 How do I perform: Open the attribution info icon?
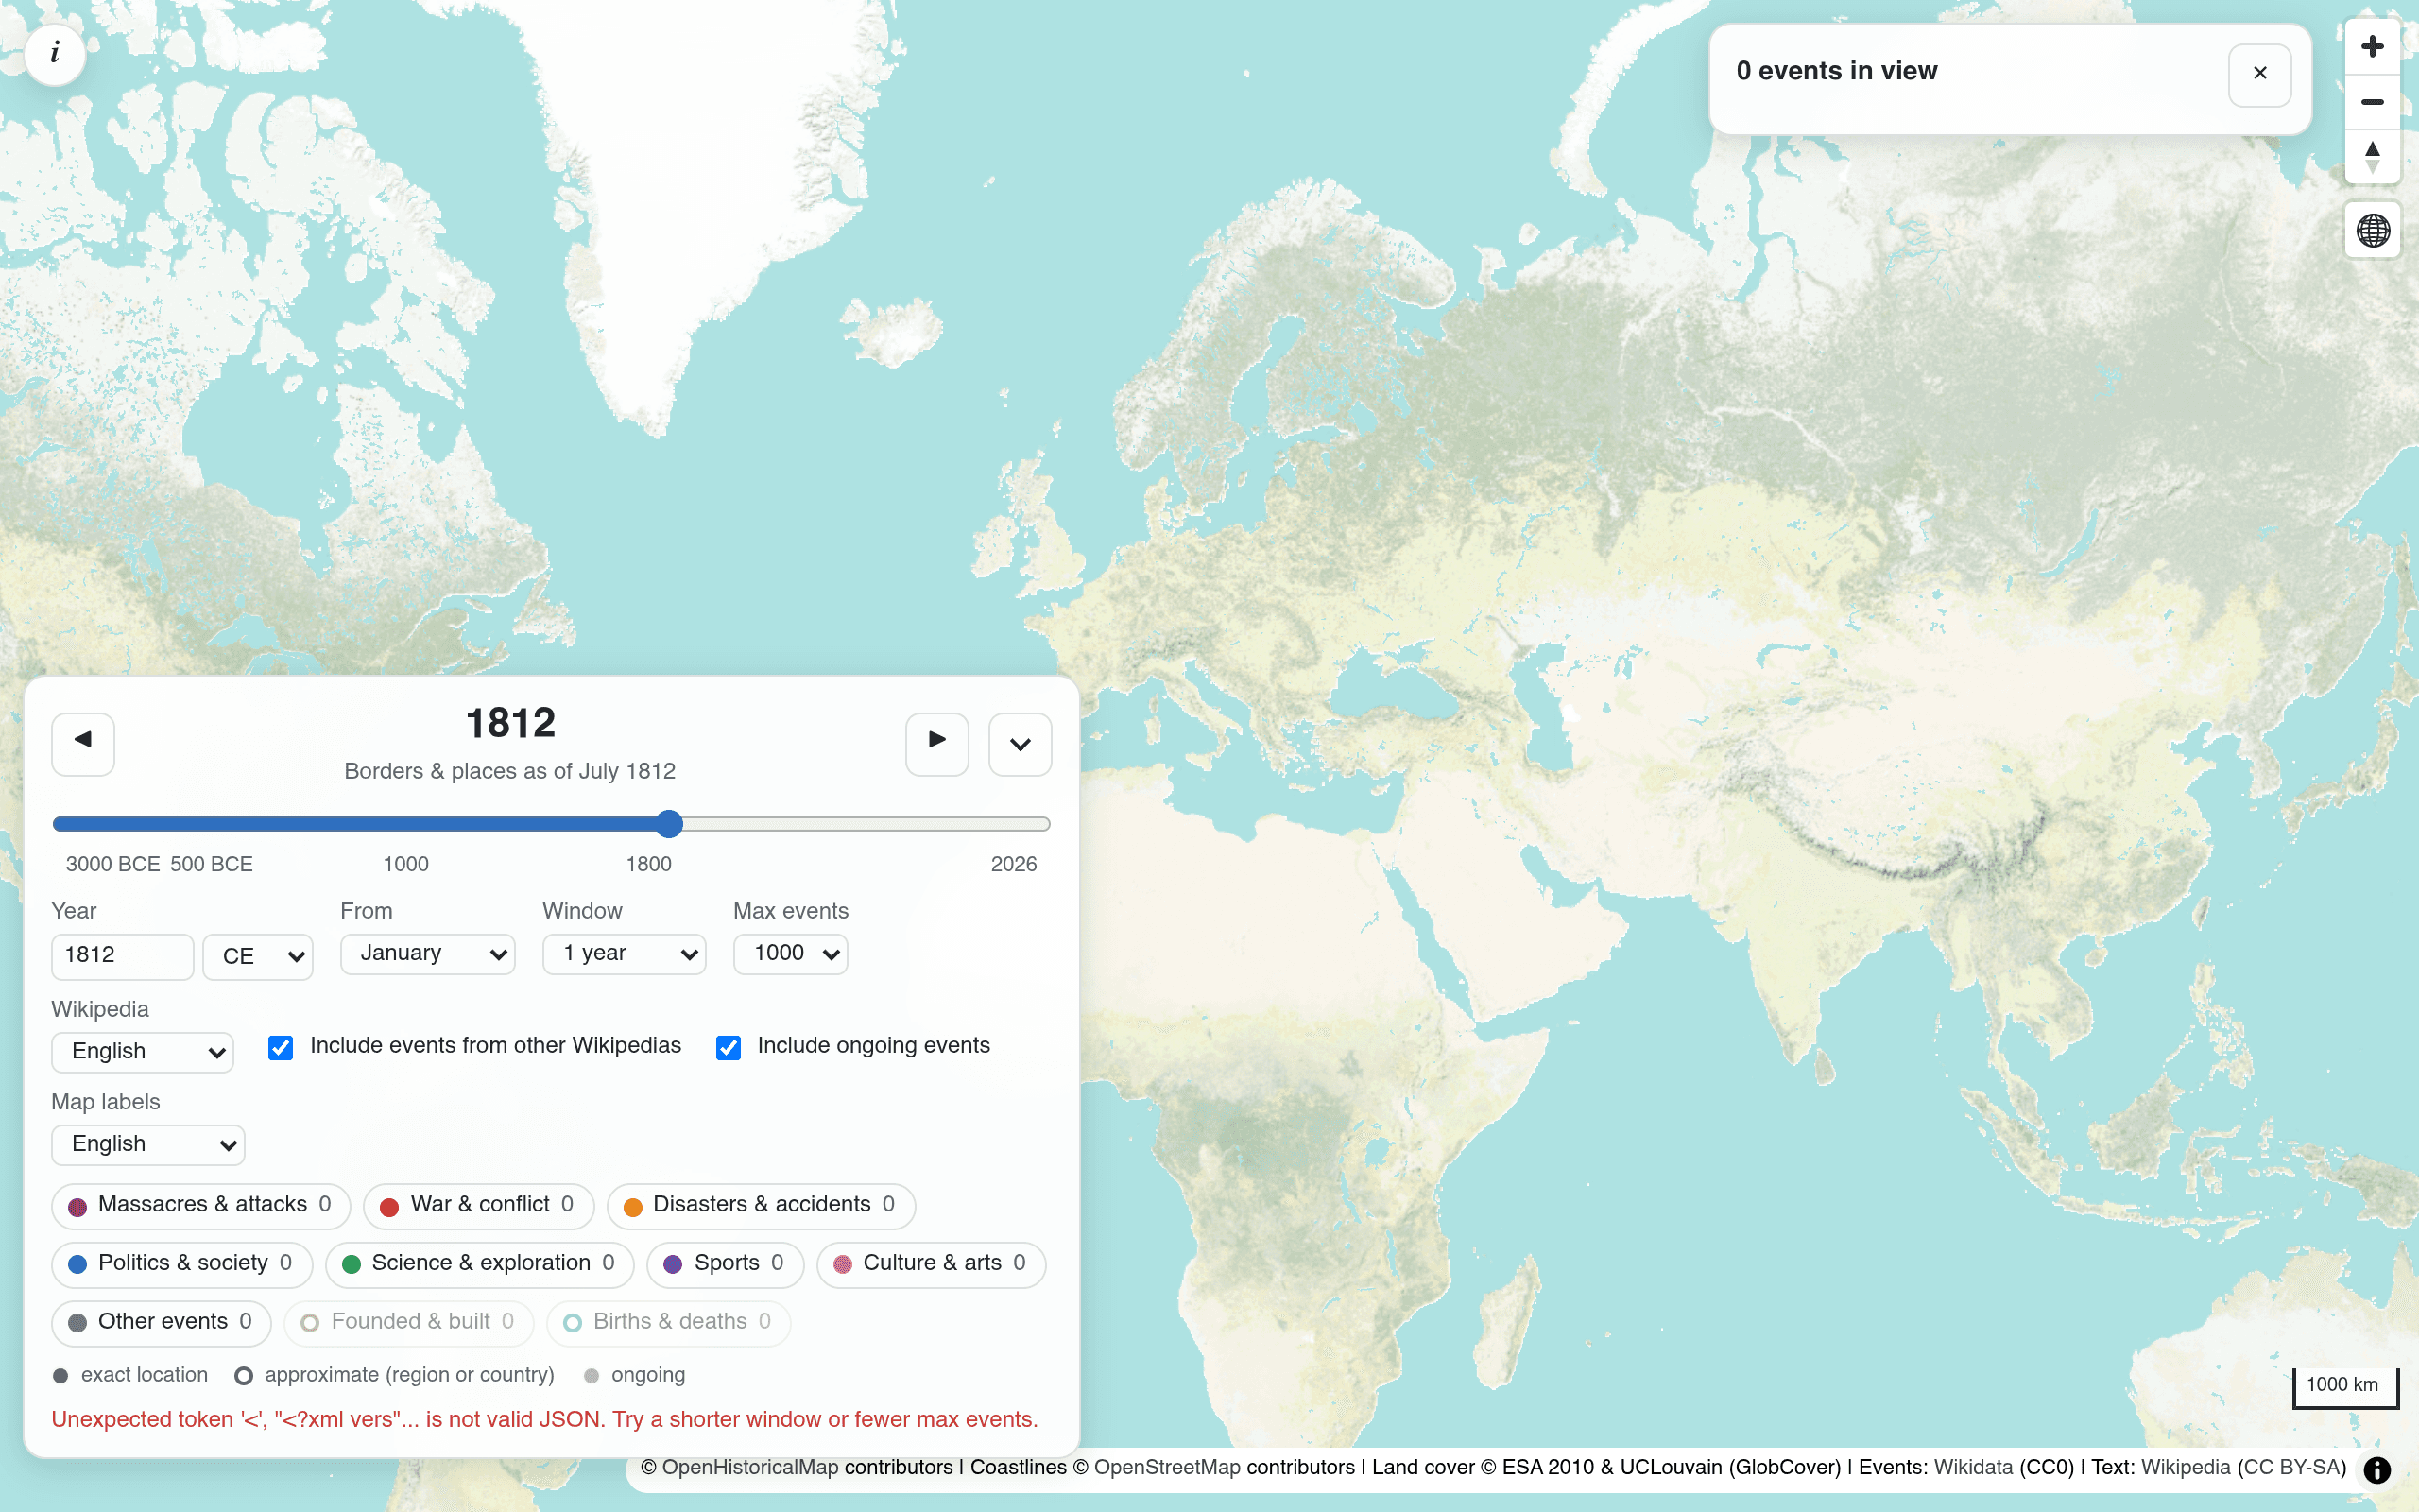coord(2377,1469)
